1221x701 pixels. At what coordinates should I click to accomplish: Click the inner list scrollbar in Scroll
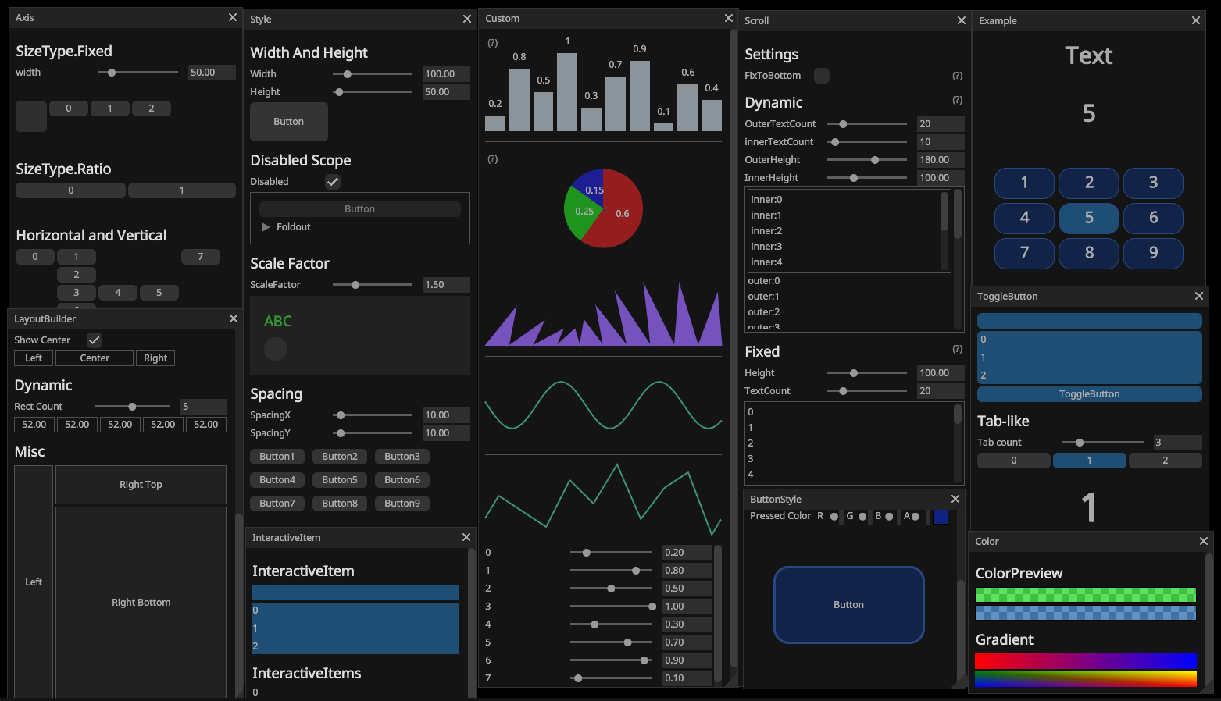[944, 212]
